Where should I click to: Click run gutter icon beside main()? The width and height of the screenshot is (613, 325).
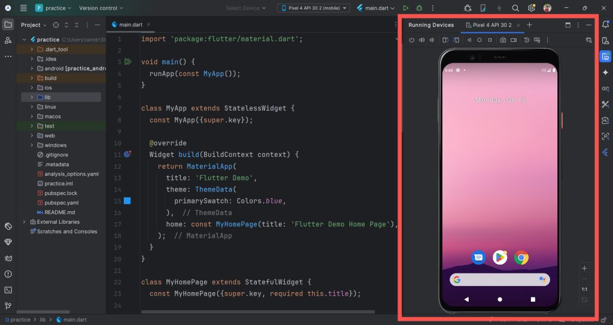point(128,62)
